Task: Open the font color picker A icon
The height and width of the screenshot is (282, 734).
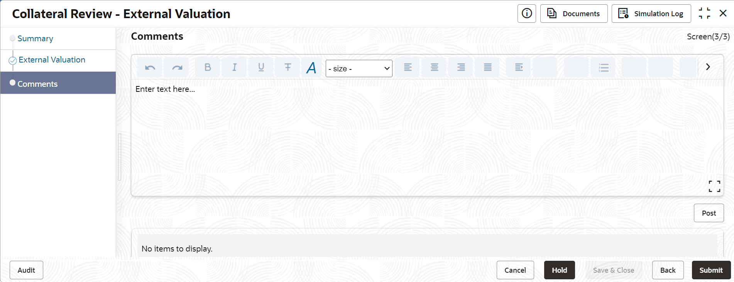Action: (311, 68)
